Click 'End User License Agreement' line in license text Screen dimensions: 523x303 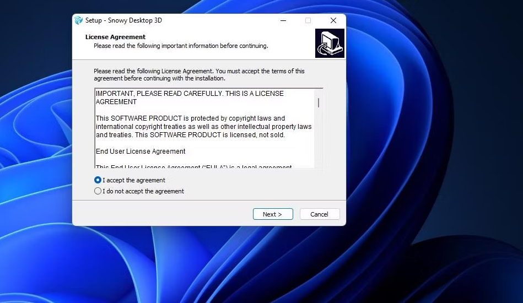point(141,151)
